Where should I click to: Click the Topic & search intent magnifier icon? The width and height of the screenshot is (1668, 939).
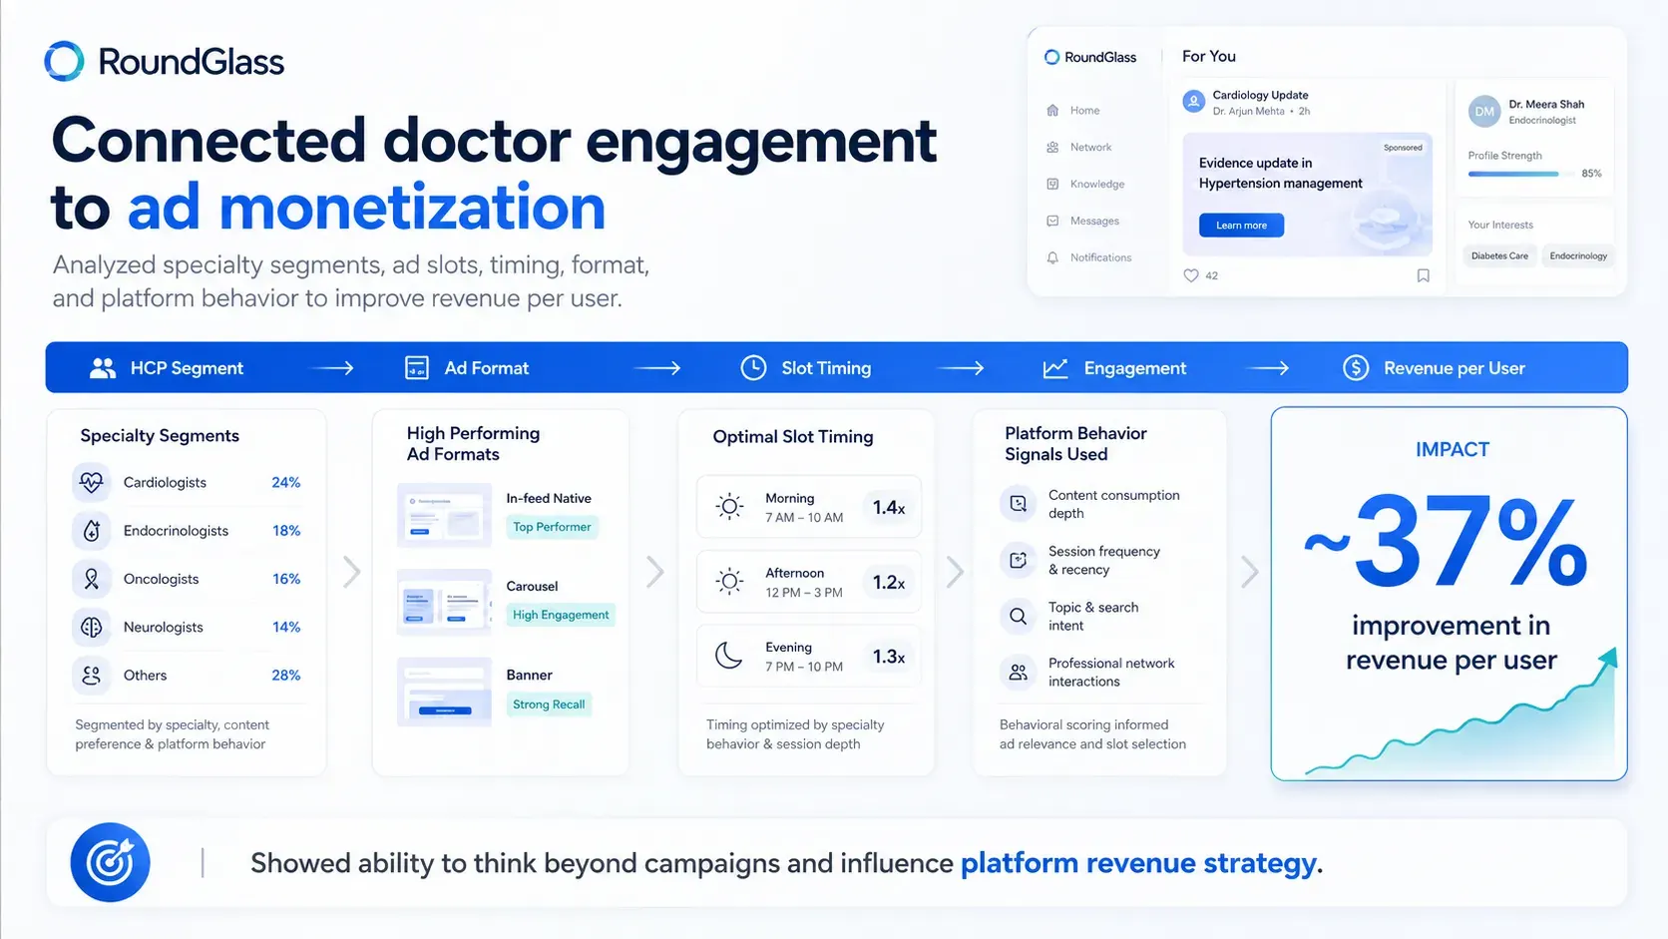tap(1018, 617)
